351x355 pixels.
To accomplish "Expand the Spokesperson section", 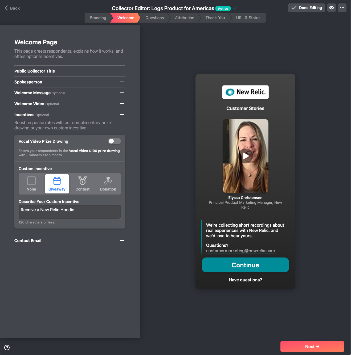I will [122, 82].
